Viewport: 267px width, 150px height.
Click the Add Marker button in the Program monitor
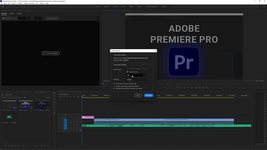tap(165, 87)
